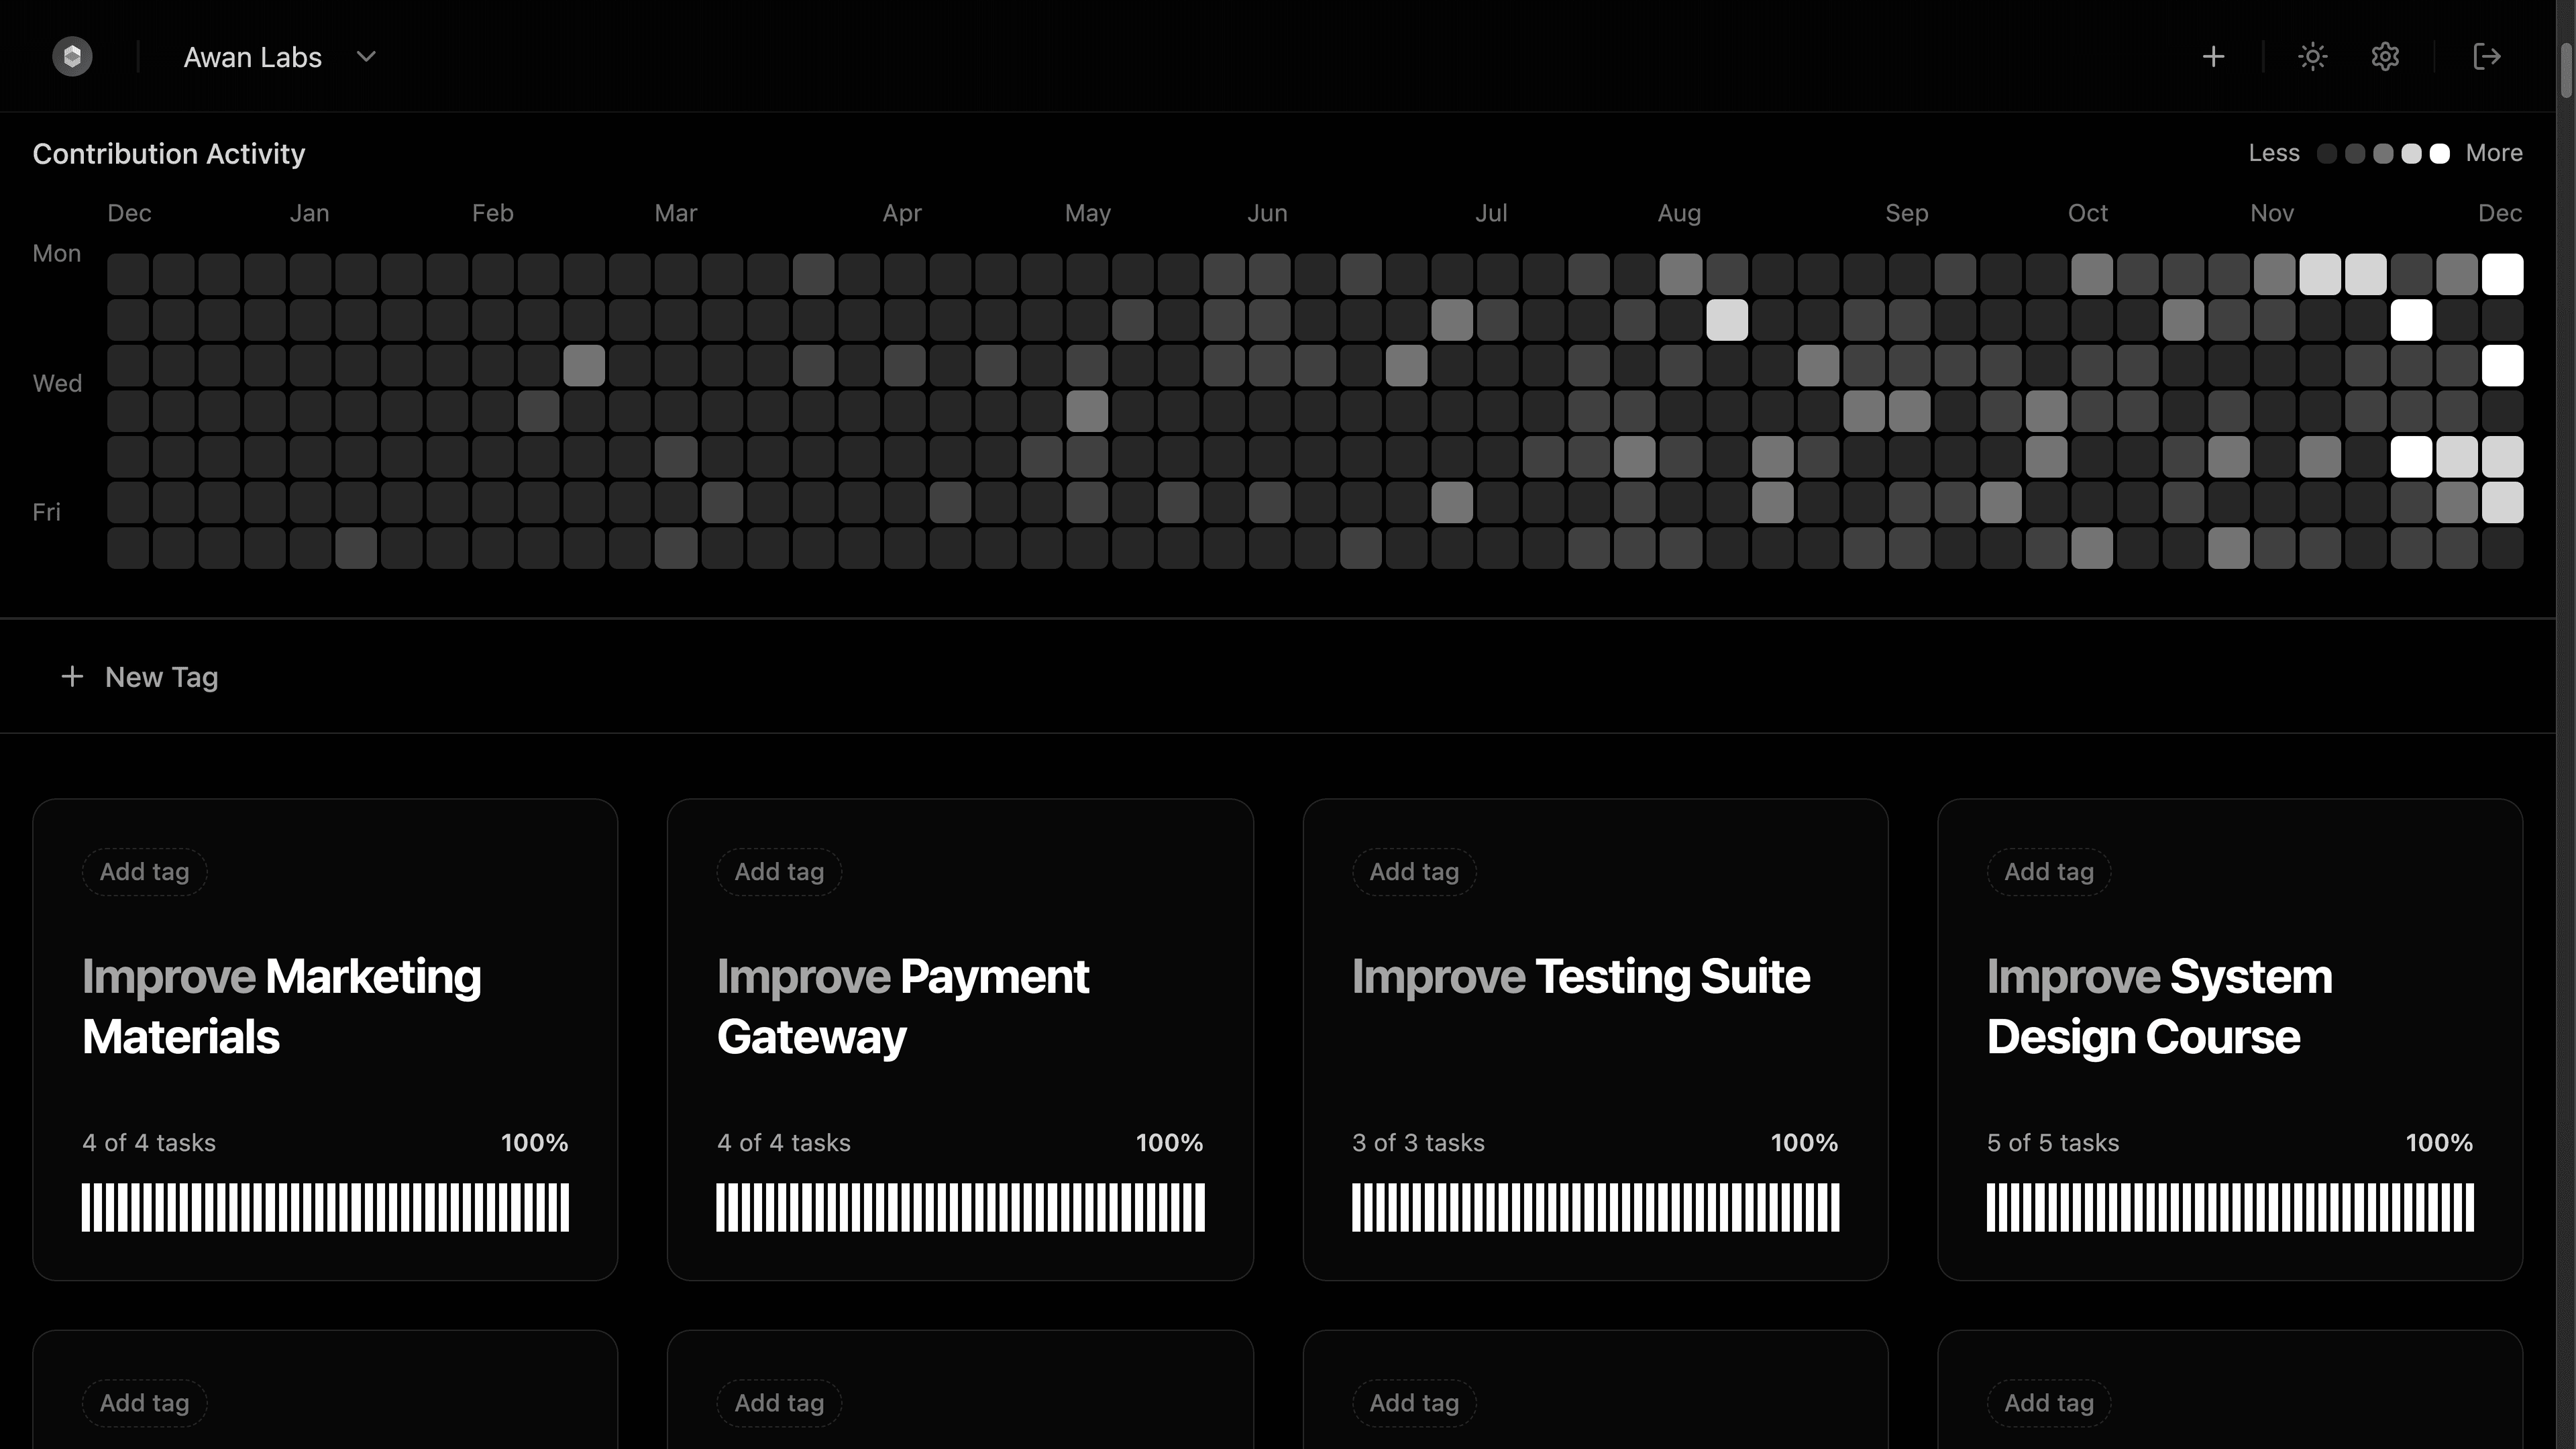Open the settings gear icon
Viewport: 2576px width, 1449px height.
(x=2385, y=56)
